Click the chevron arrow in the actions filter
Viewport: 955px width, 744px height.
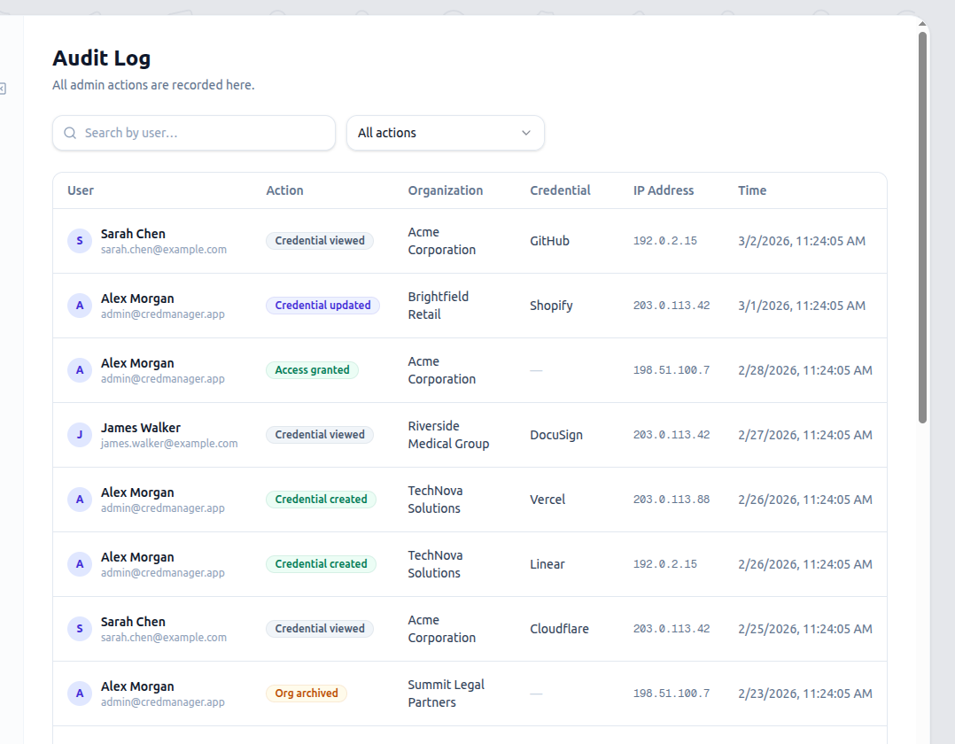click(x=526, y=133)
